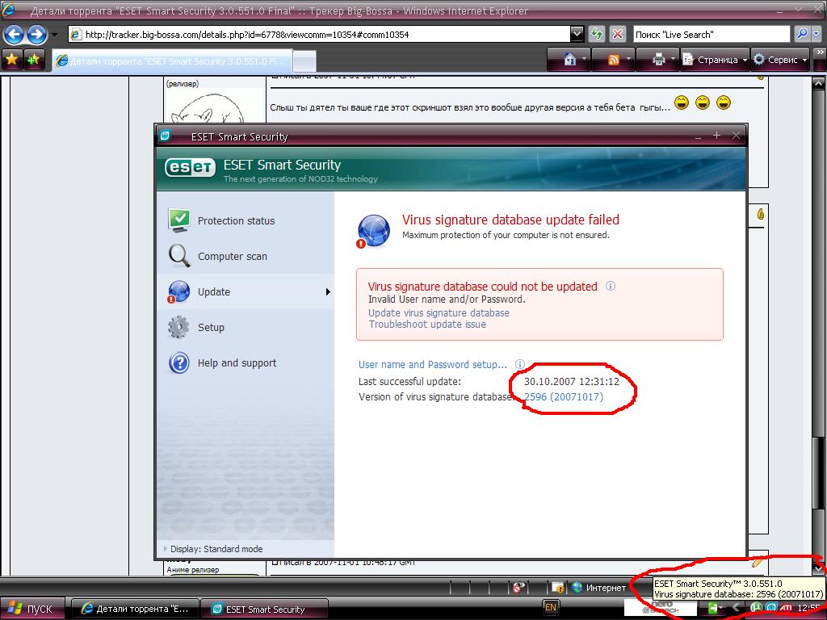Switch to Детали торрента taskbar button
The width and height of the screenshot is (827, 620).
click(135, 609)
